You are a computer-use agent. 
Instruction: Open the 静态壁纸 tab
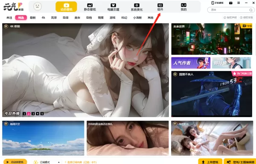(90, 7)
